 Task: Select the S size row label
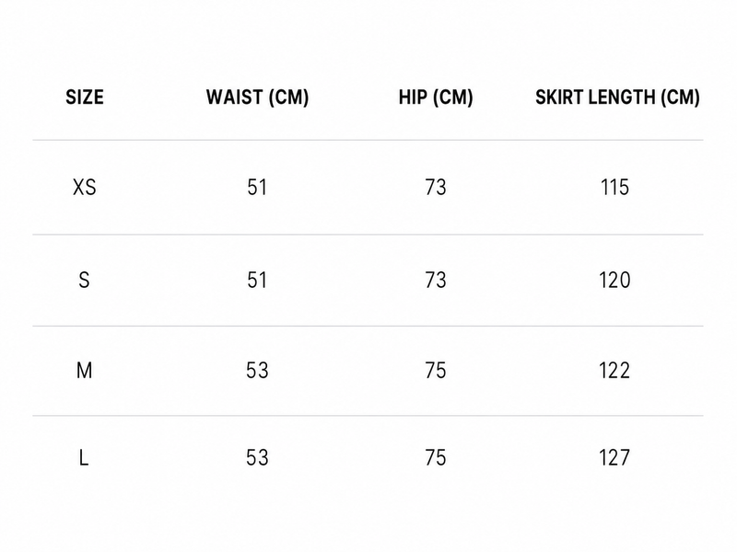pos(84,281)
